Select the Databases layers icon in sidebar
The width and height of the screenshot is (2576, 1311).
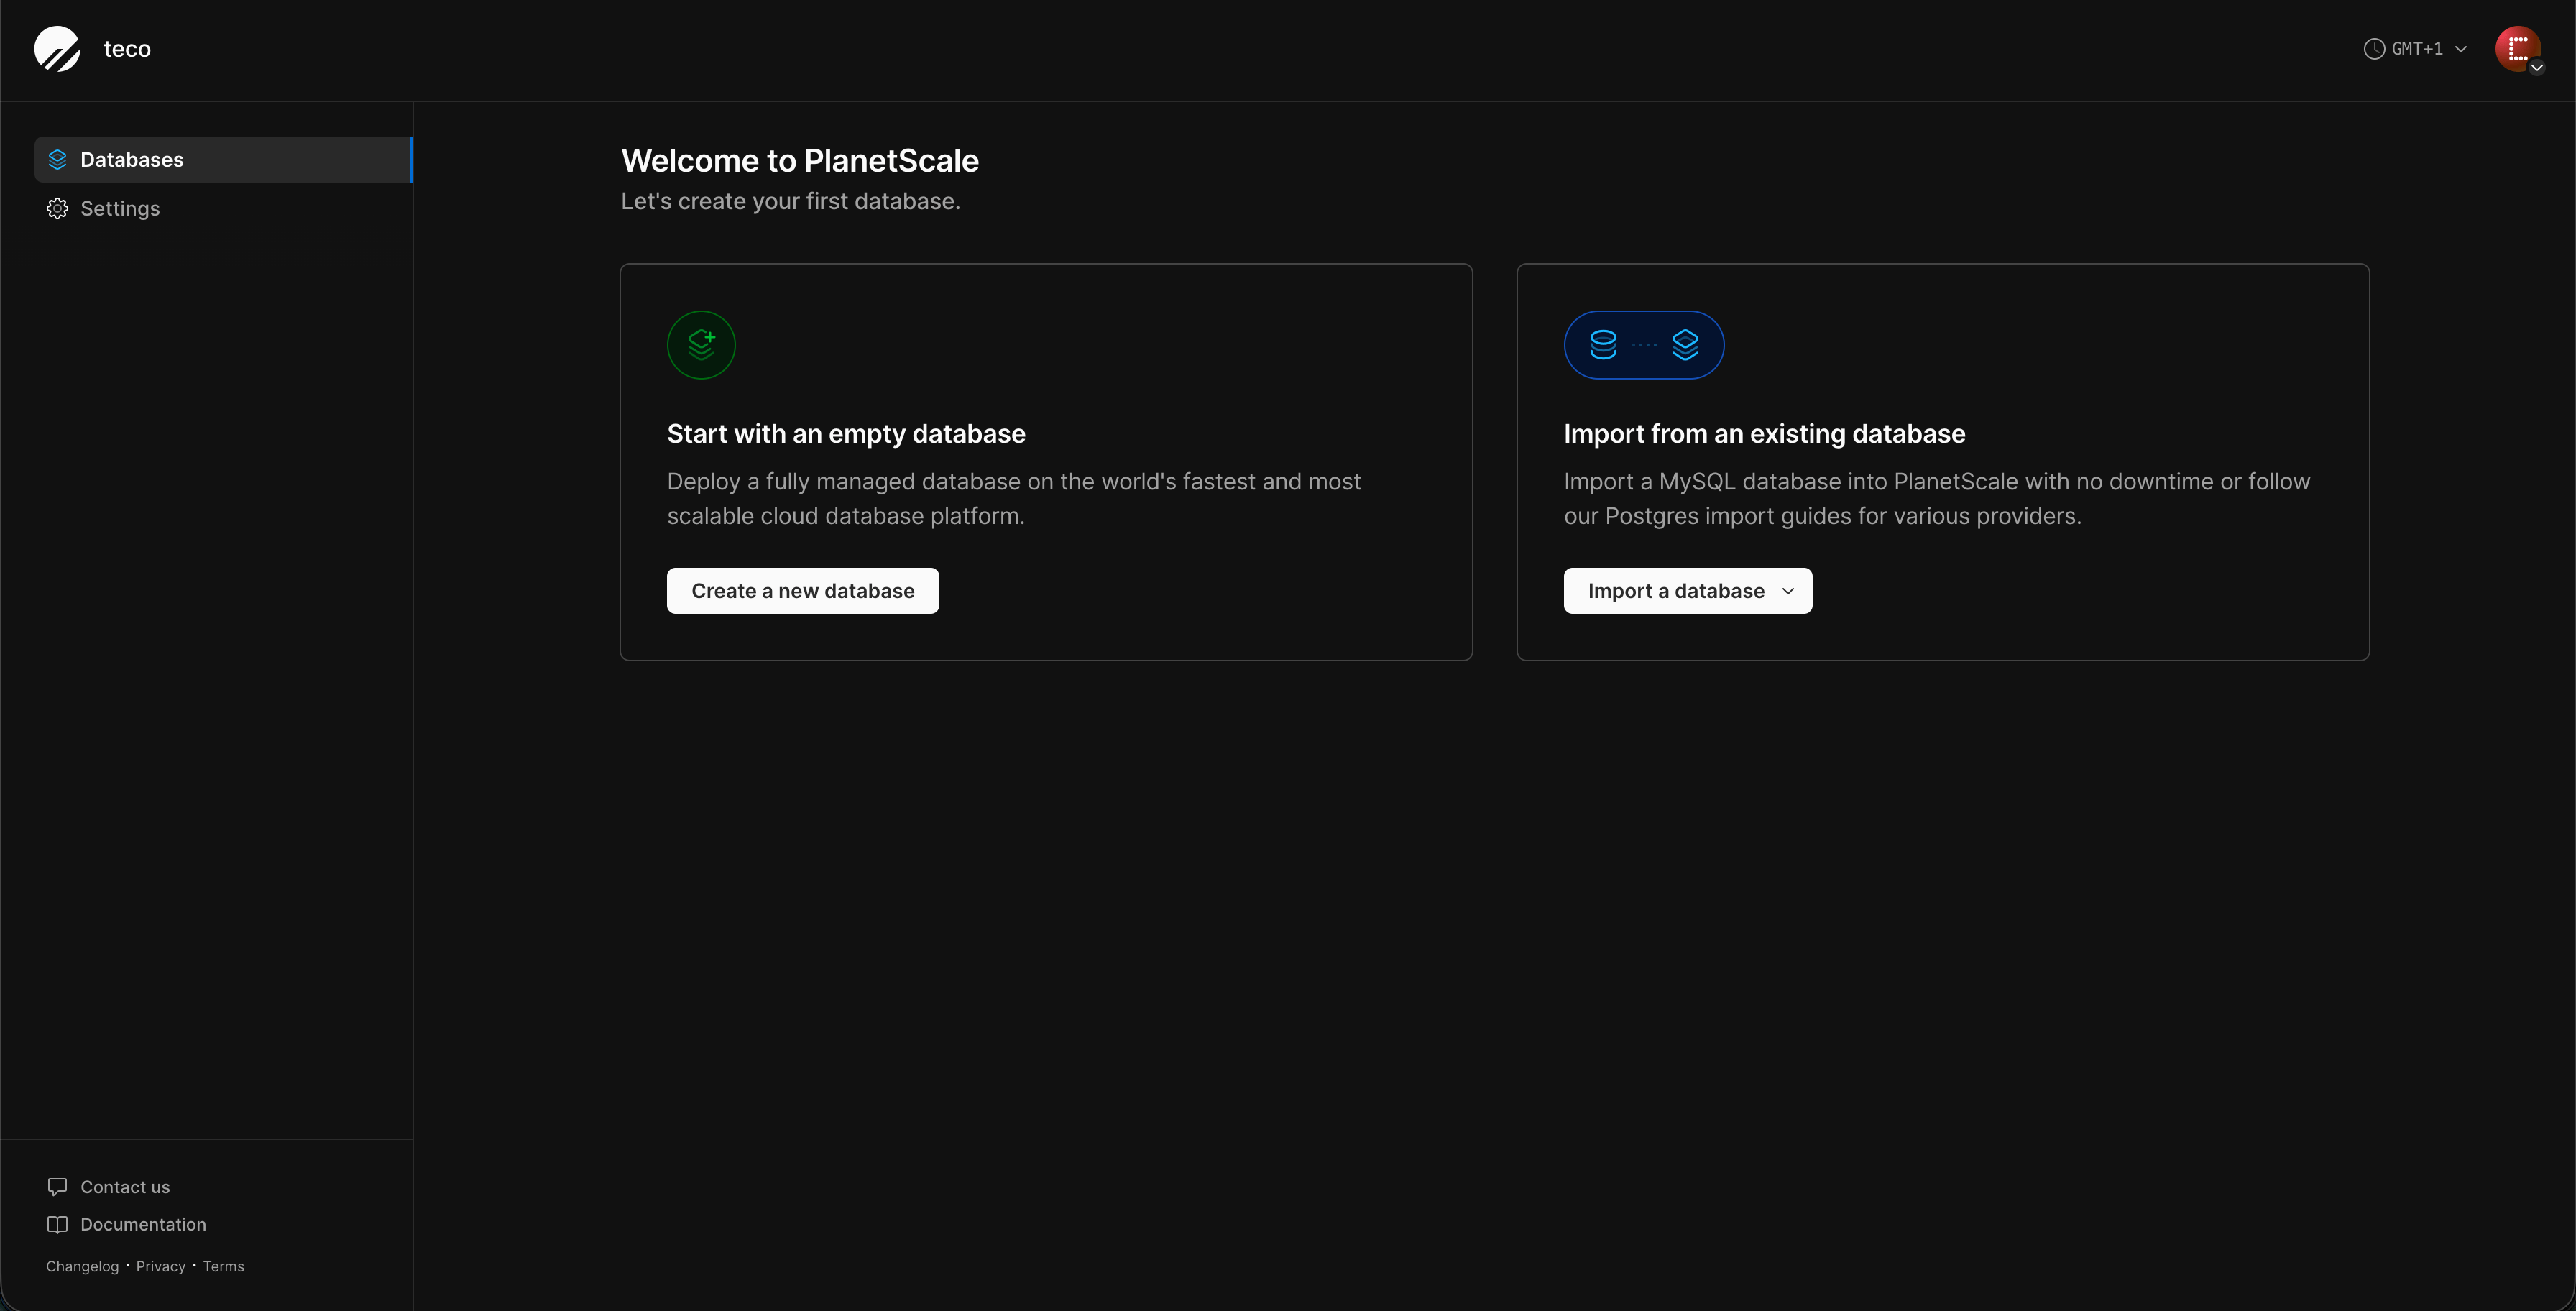[57, 159]
